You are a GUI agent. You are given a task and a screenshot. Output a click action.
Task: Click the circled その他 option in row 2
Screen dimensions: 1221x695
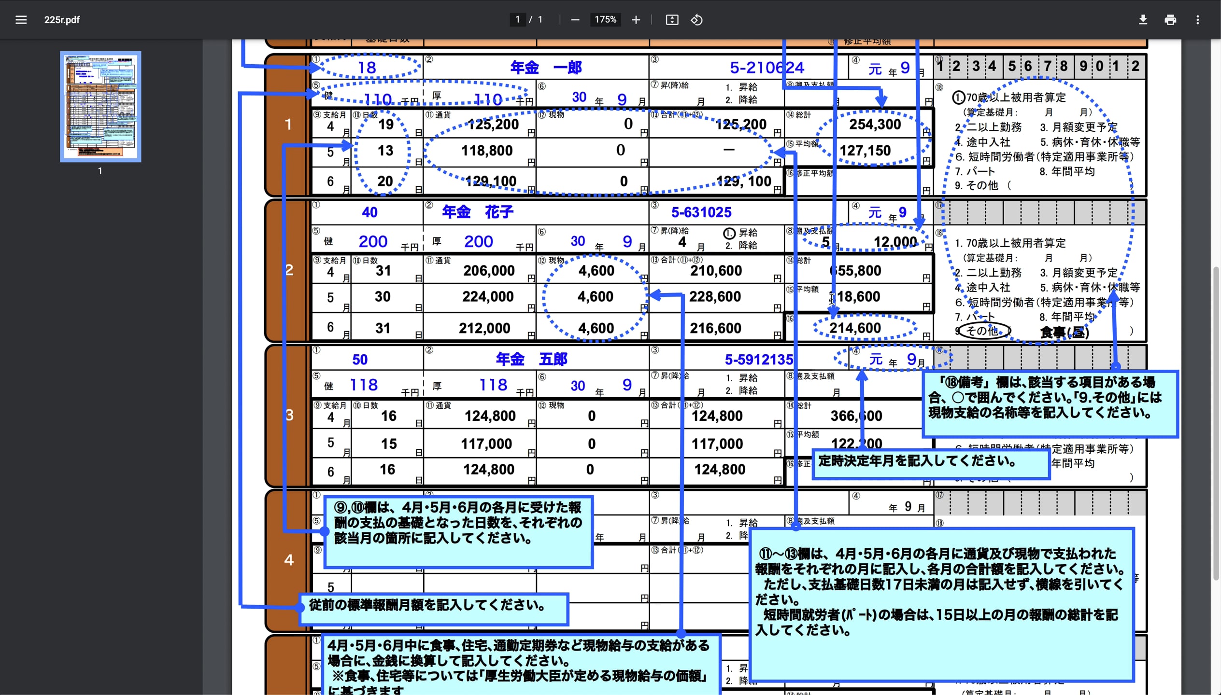983,331
